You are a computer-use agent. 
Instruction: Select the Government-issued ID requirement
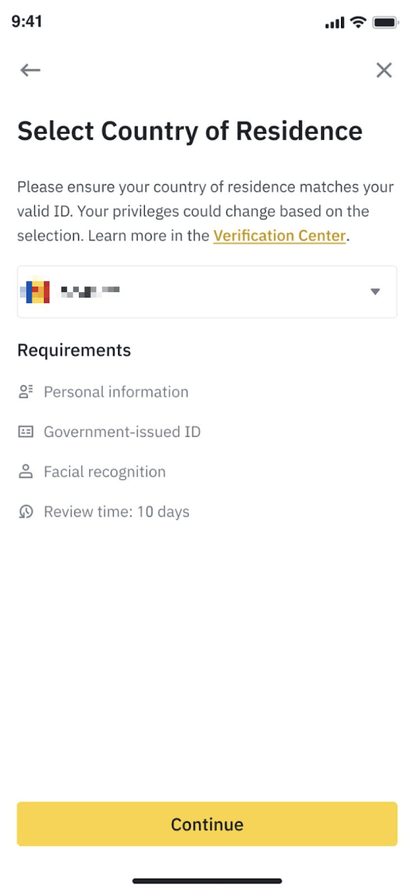click(123, 431)
